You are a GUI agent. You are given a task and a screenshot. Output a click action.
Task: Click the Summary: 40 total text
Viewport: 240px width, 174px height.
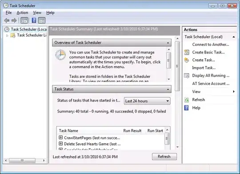[112, 111]
